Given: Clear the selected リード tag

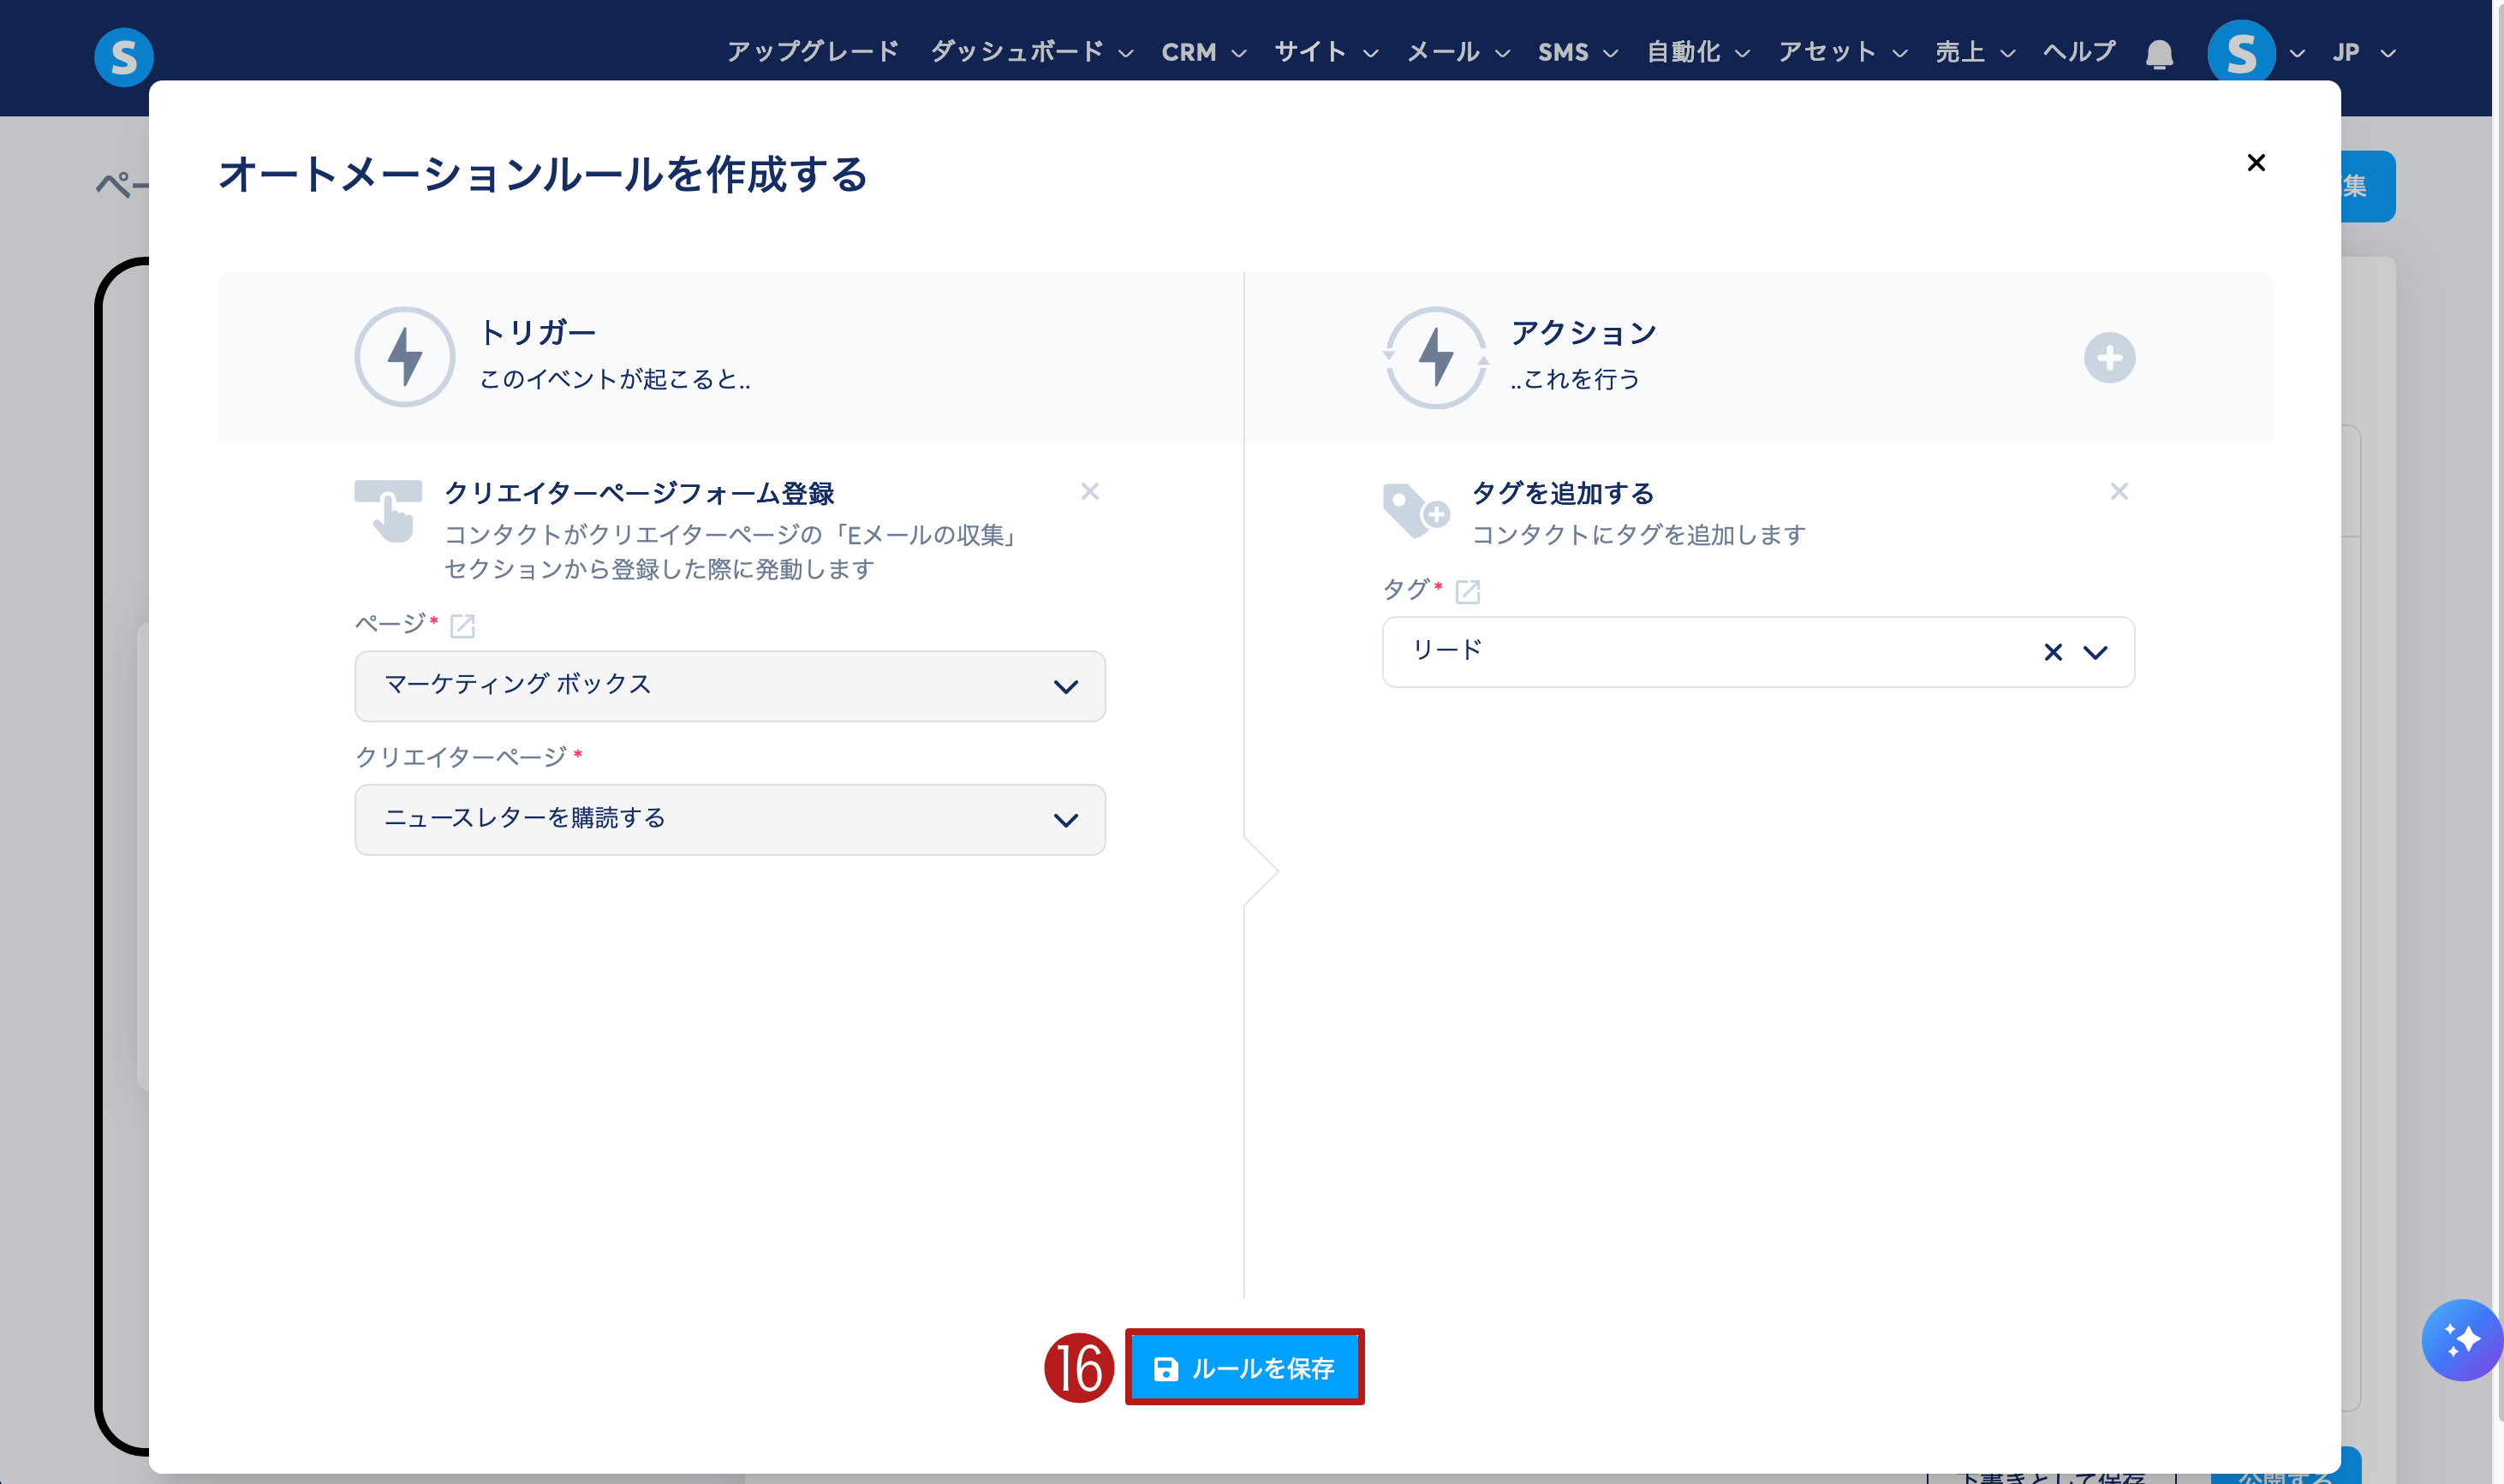Looking at the screenshot, I should pos(2052,653).
